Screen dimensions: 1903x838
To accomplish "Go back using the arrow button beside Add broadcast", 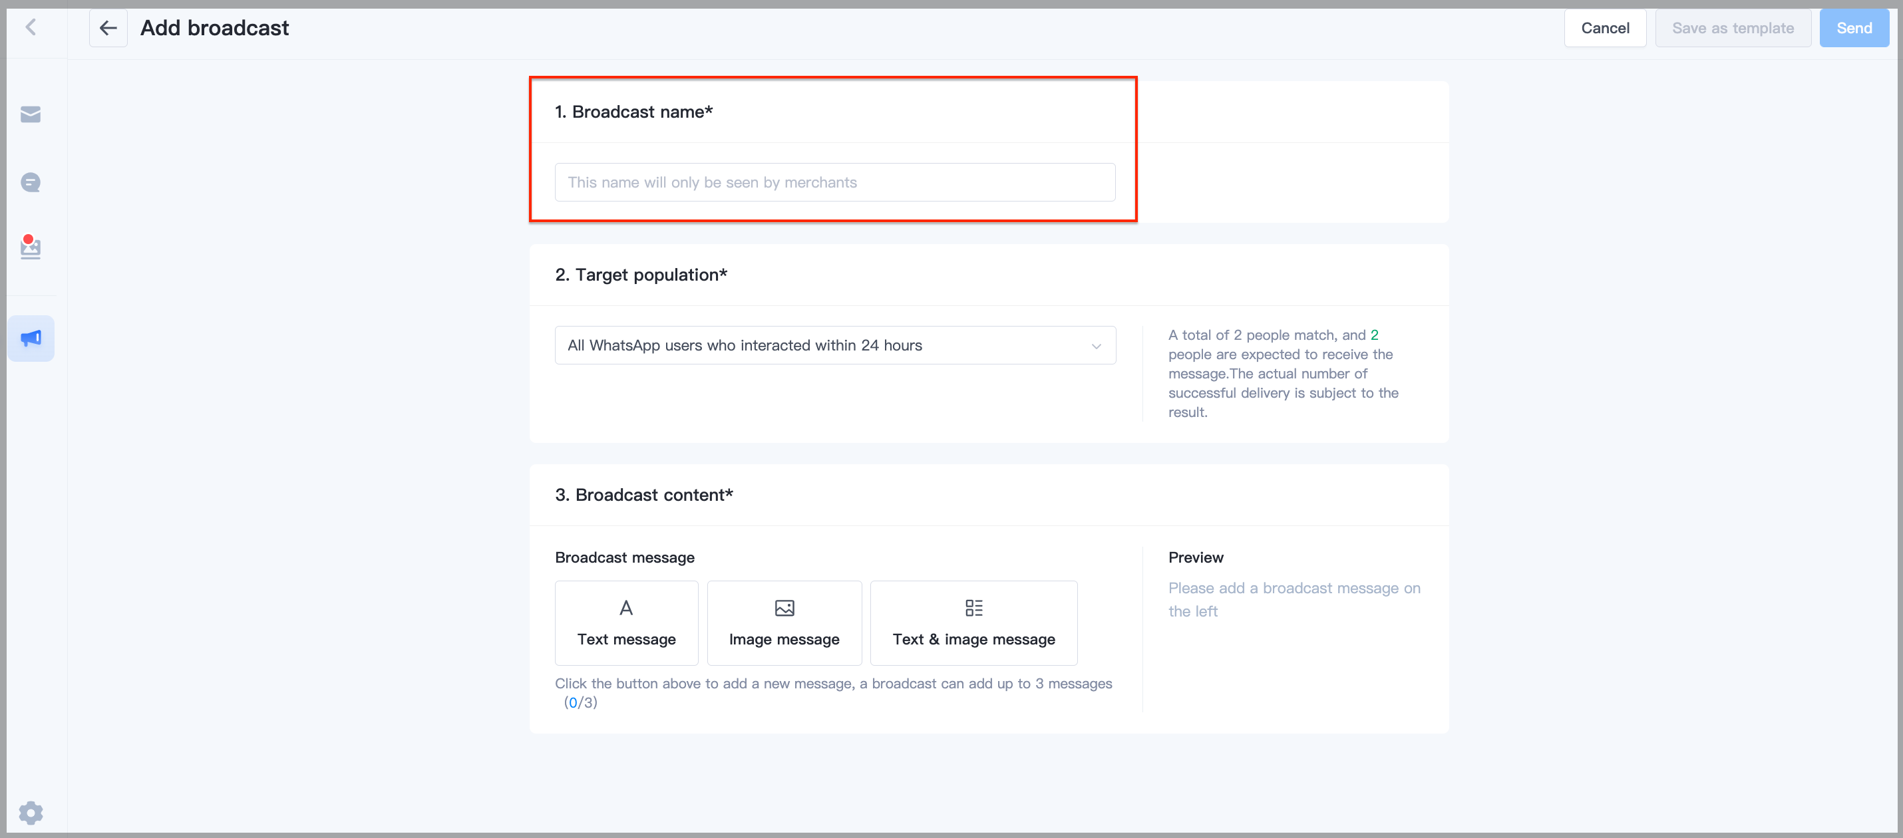I will click(108, 28).
